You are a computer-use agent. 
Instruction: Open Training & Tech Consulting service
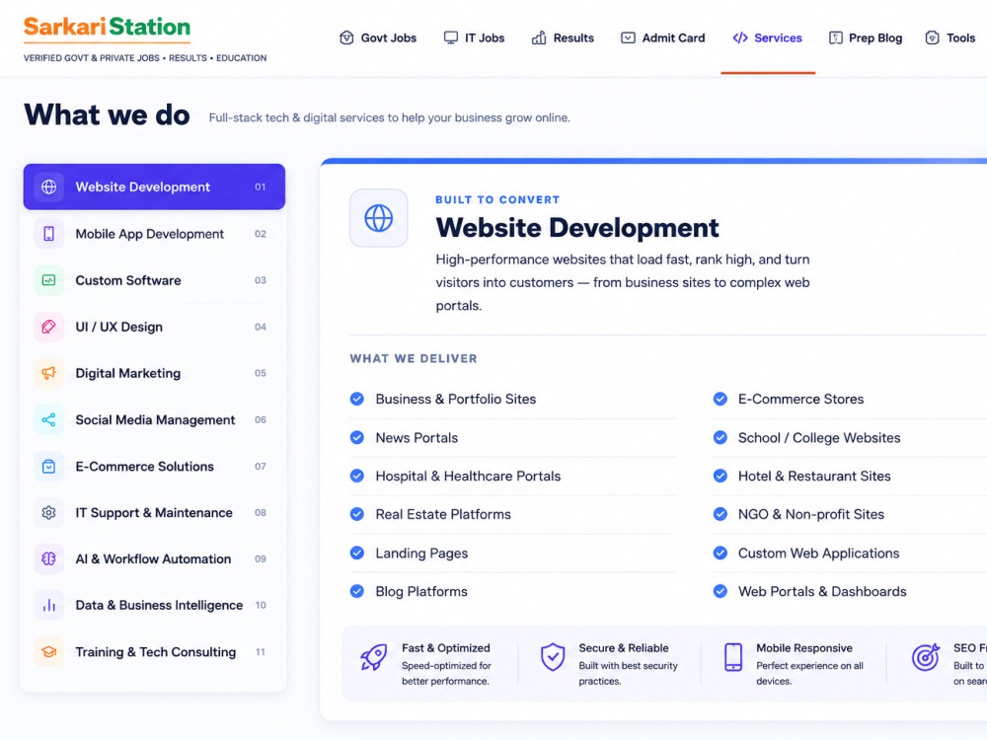point(154,652)
